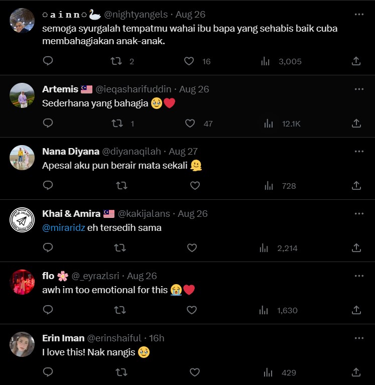The image size is (375, 385).
Task: Retweet the @nightyangels tweet
Action: click(116, 61)
